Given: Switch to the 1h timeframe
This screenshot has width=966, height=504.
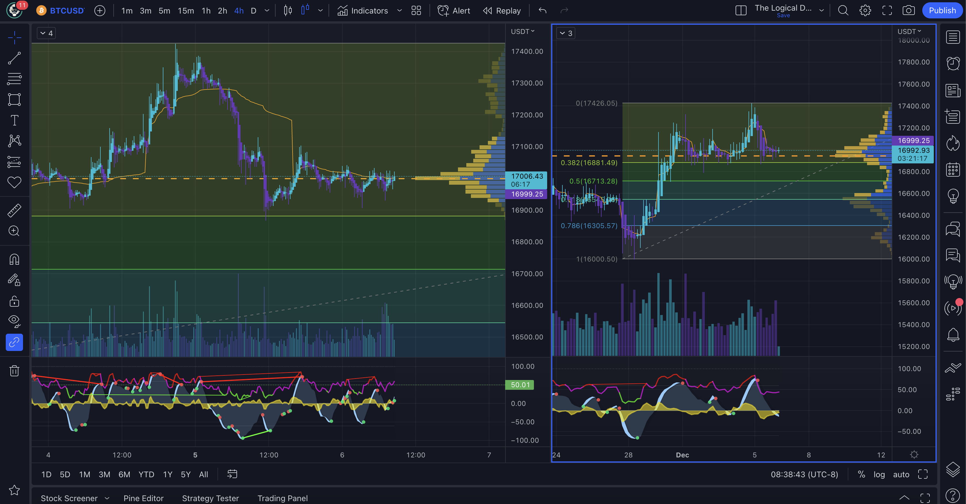Looking at the screenshot, I should click(x=206, y=10).
